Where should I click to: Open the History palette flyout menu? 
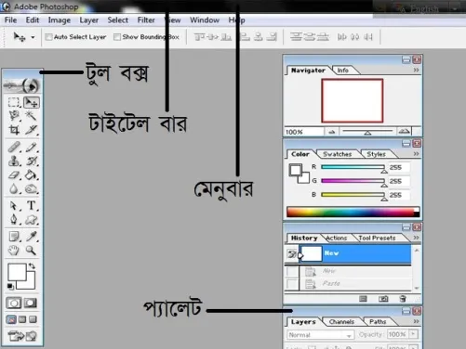(416, 238)
